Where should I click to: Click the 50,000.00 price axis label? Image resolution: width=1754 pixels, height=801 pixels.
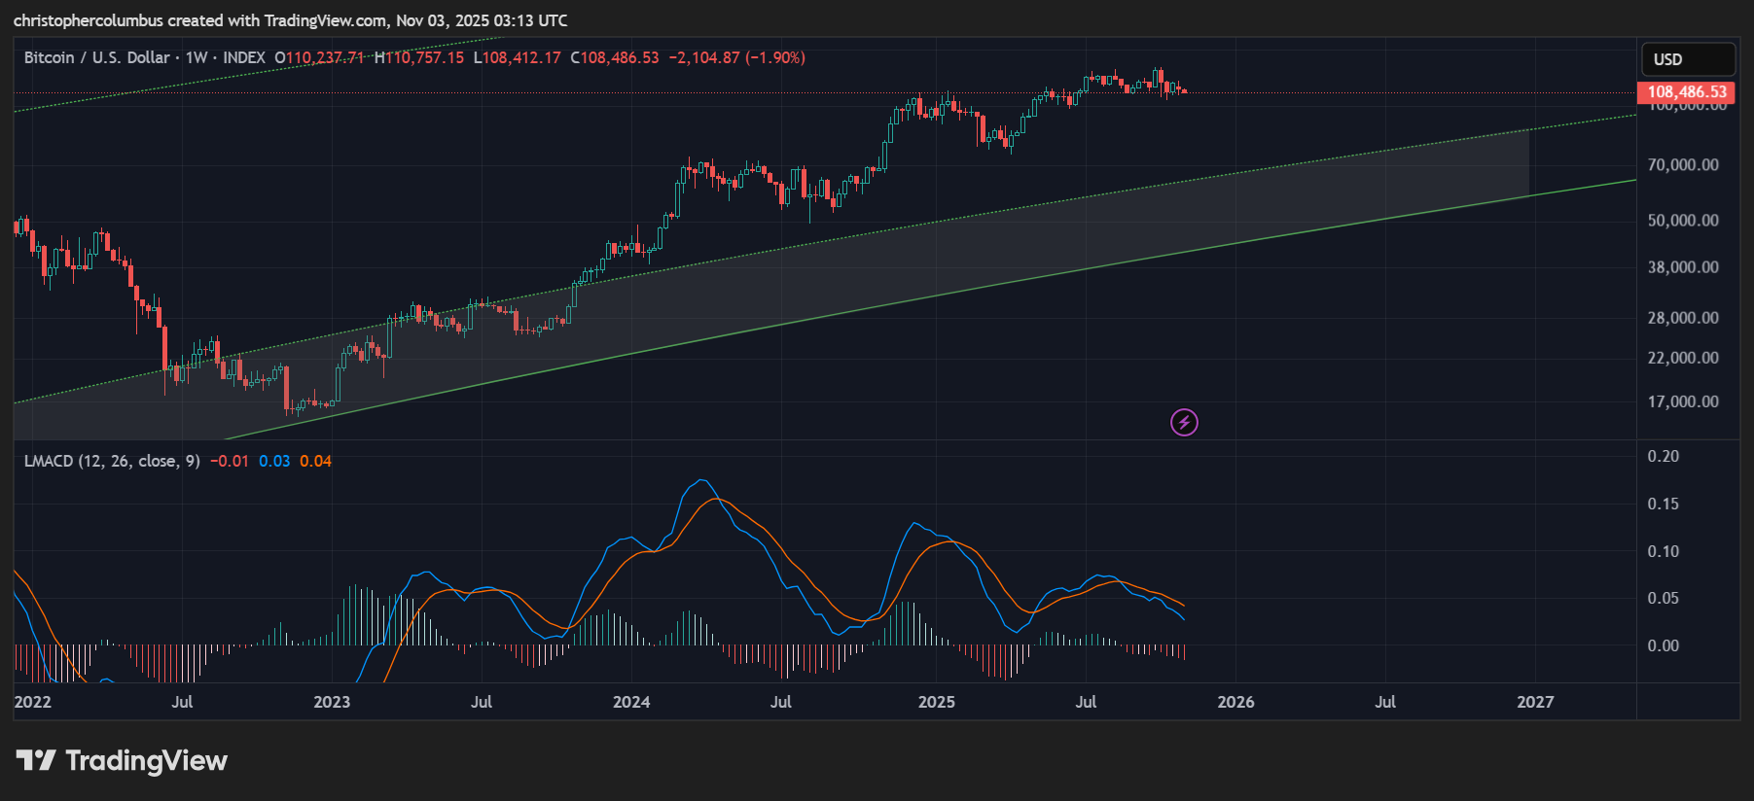click(1683, 221)
